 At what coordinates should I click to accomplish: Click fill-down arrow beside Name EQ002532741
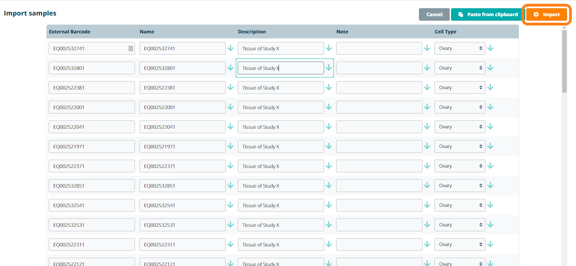tap(231, 48)
